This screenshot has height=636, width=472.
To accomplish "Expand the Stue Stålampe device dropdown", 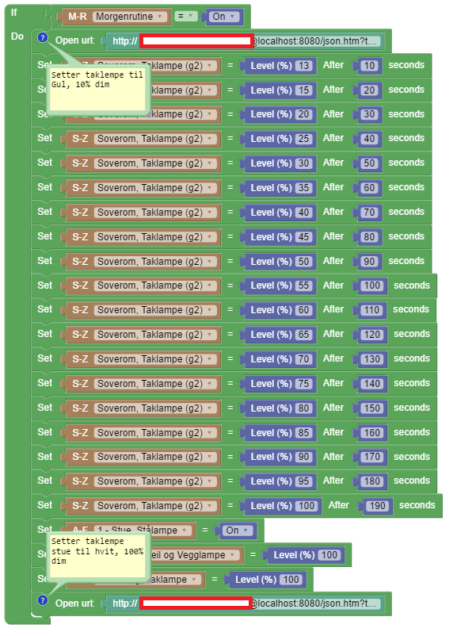I will (x=143, y=531).
